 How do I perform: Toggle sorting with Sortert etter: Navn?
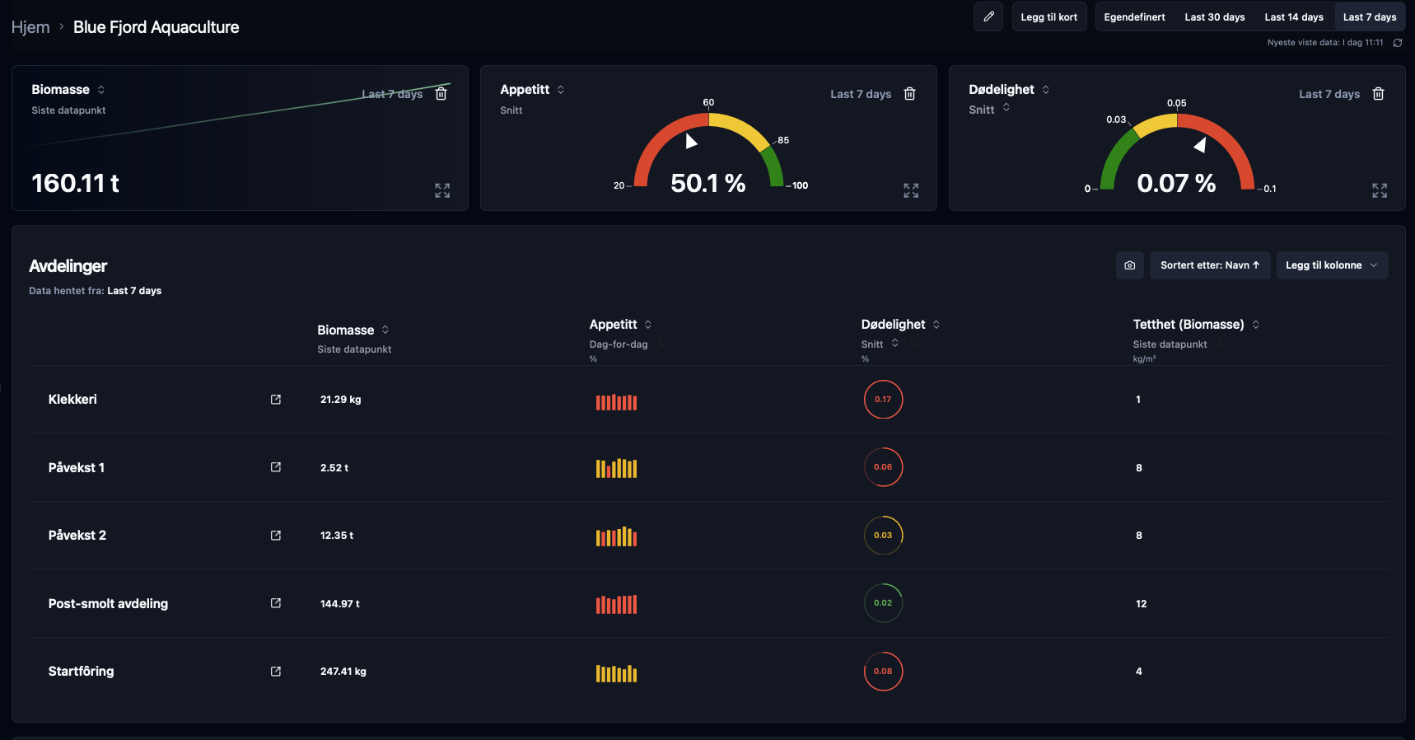(1210, 265)
